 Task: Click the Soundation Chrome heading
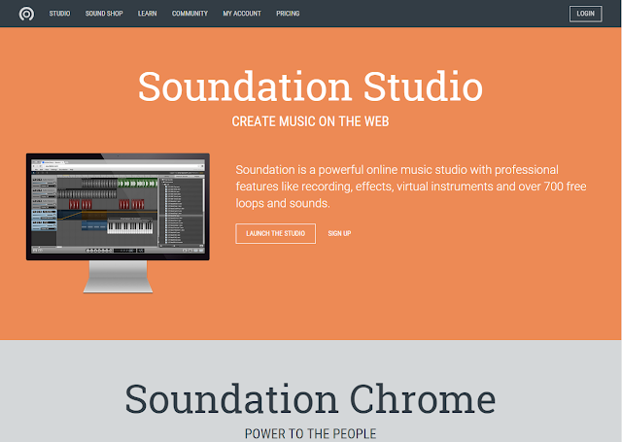[x=310, y=399]
